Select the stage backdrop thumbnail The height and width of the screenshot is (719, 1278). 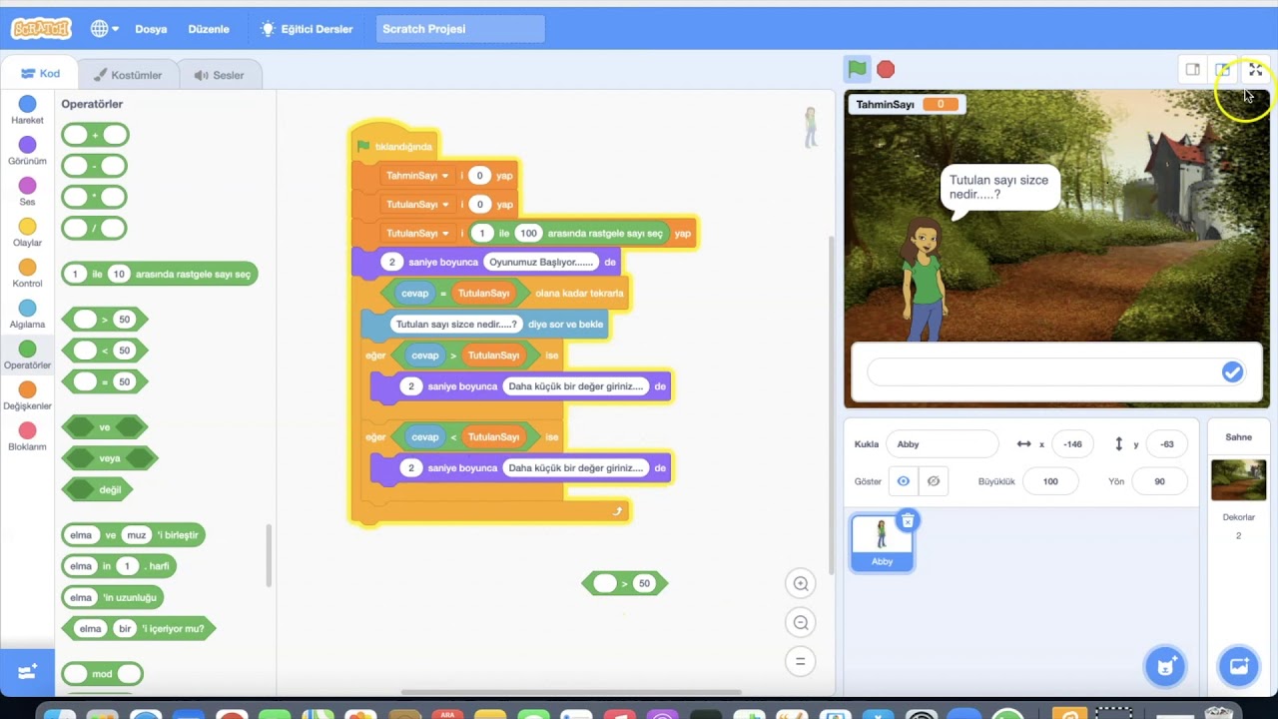[1238, 480]
